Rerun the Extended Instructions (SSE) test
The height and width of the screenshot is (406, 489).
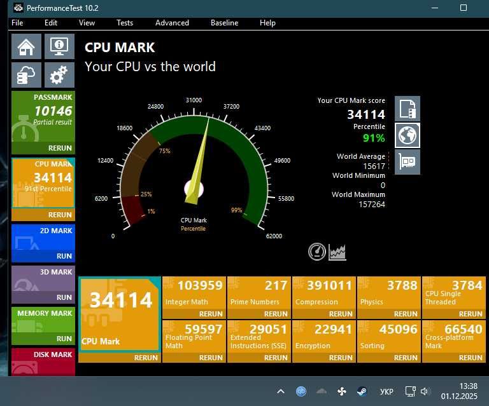click(276, 358)
